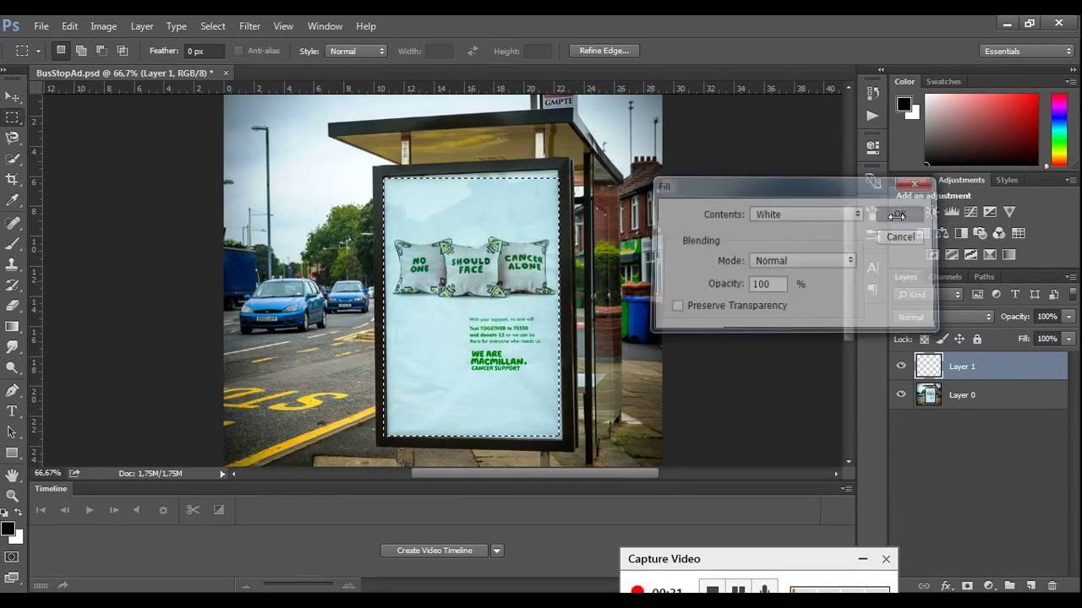Add a Photo Filter adjustment
The width and height of the screenshot is (1082, 608).
coord(981,233)
